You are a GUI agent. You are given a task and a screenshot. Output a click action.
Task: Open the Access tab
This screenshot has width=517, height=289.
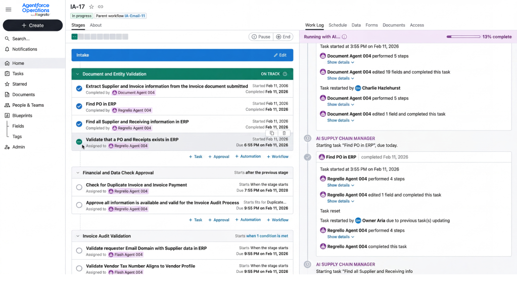(x=417, y=25)
